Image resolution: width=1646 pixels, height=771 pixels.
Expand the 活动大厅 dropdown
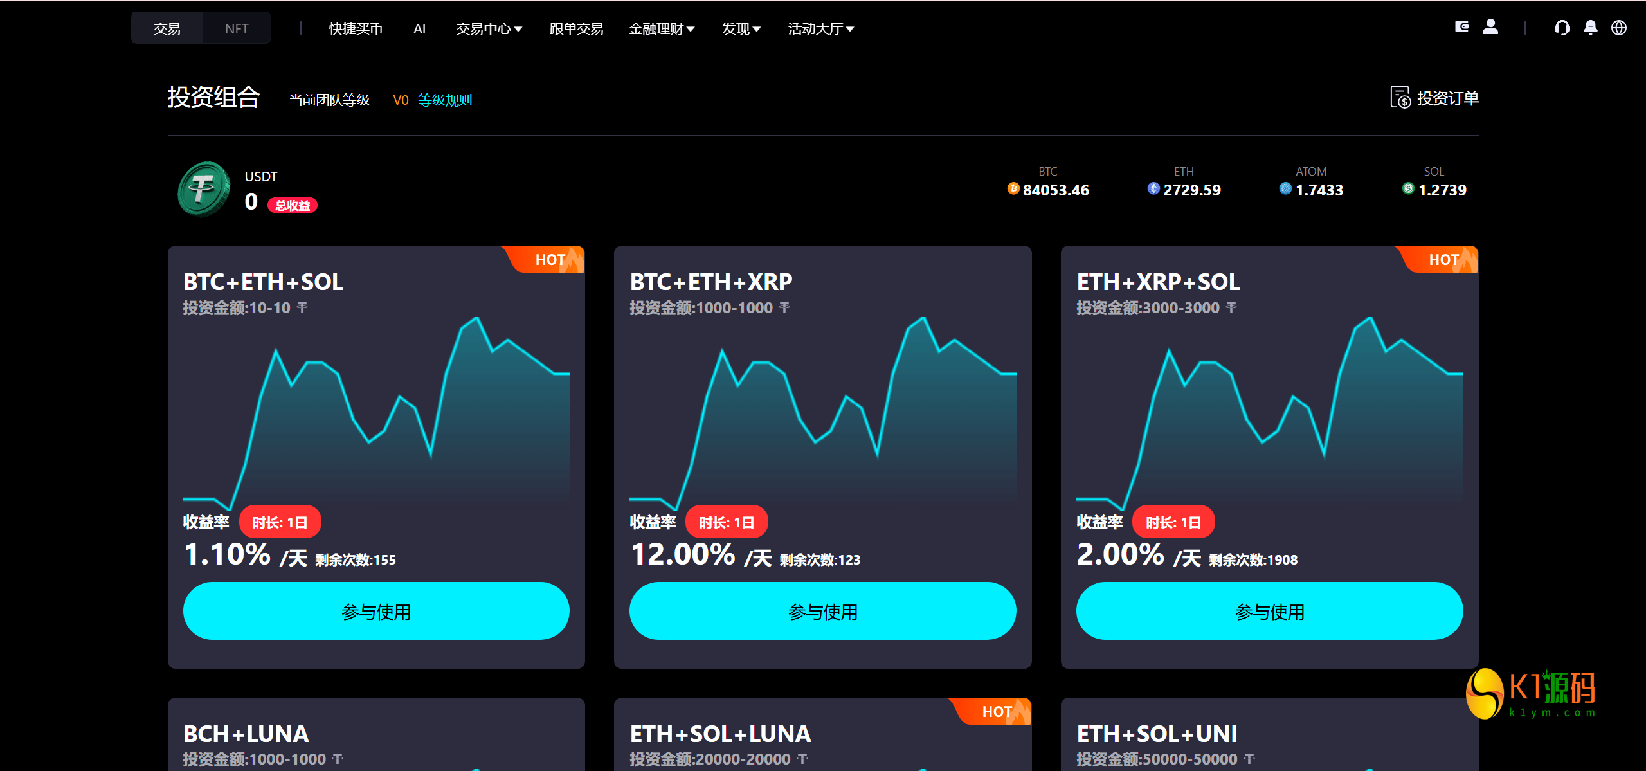click(x=820, y=28)
